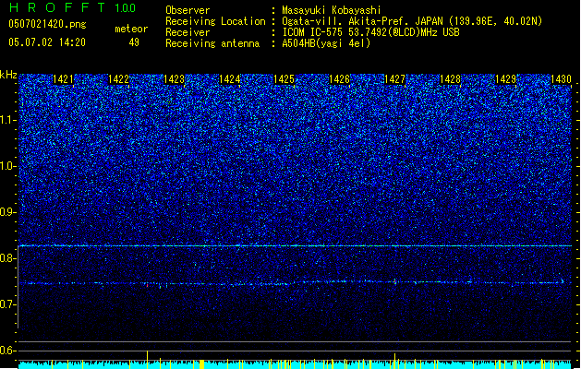Click the 1430 time marker
581x369 pixels.
[x=561, y=79]
